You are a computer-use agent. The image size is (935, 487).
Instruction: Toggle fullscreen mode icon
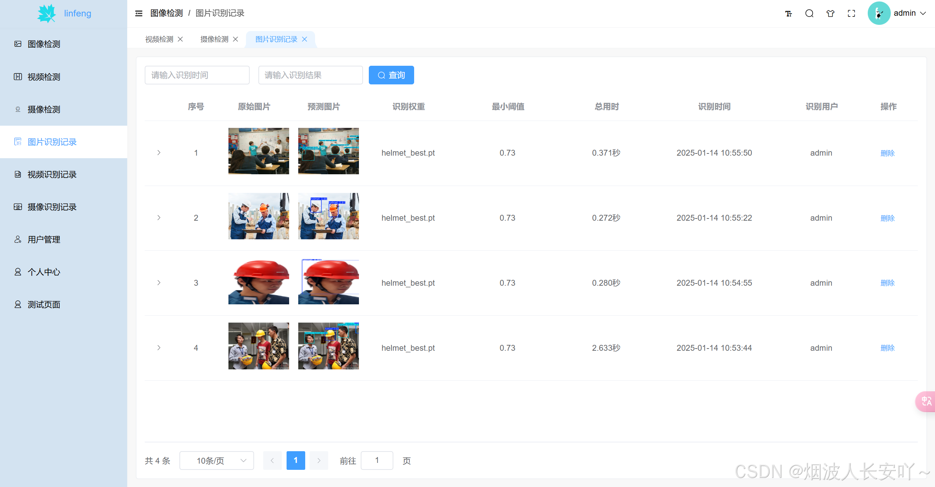coord(851,14)
